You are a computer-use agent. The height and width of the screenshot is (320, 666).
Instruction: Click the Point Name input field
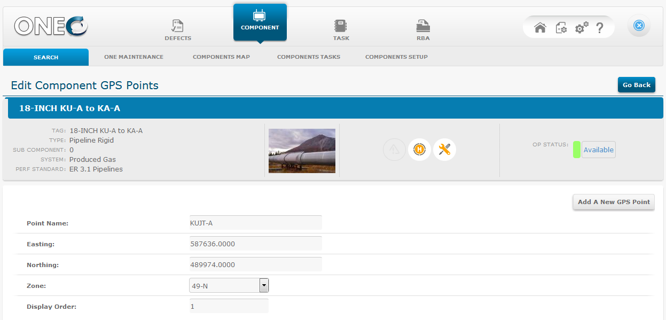(x=255, y=223)
